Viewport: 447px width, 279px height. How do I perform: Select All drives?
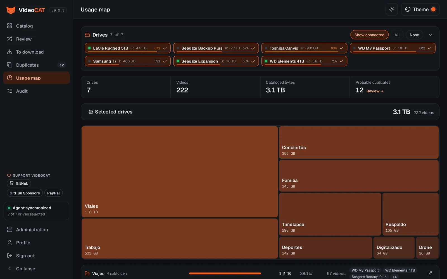(397, 35)
